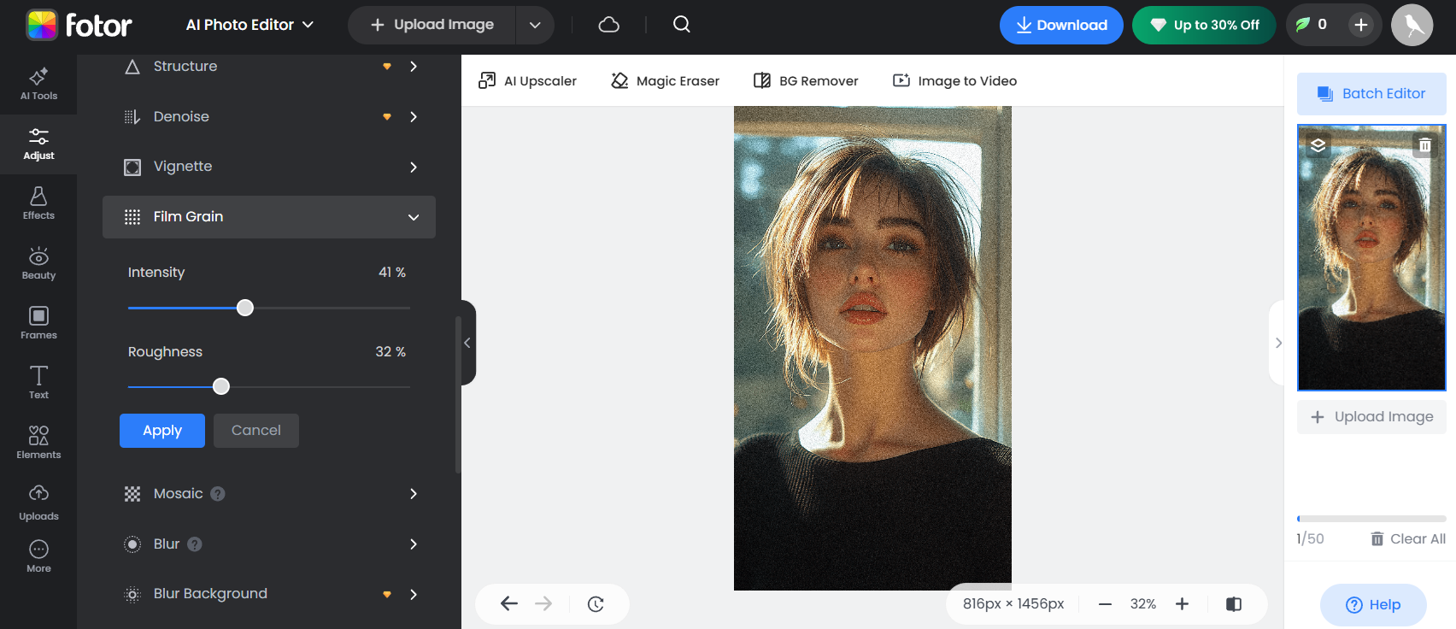1456x629 pixels.
Task: Expand the Blur adjustment
Action: [269, 544]
